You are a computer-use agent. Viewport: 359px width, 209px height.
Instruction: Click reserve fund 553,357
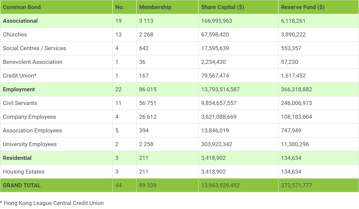coord(291,48)
